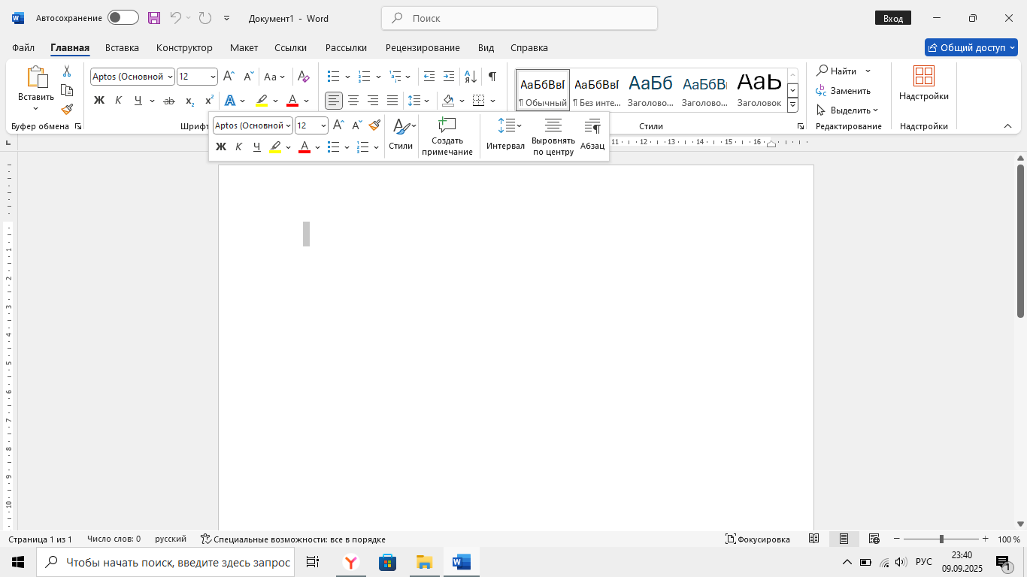Screen dimensions: 1027x577
Task: Open ribbon bullets list dropdown arrow
Action: [347, 77]
